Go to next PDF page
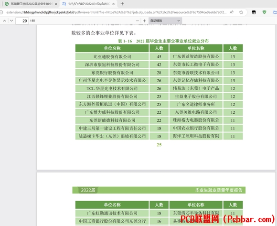Image resolution: width=277 pixels, height=226 pixels. click(x=11, y=21)
